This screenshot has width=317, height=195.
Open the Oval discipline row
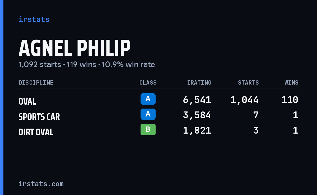pyautogui.click(x=158, y=100)
